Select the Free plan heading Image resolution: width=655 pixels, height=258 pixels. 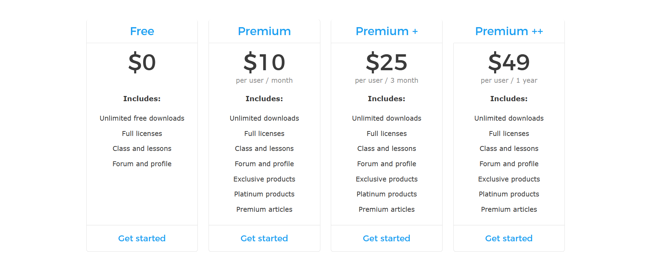coord(142,31)
